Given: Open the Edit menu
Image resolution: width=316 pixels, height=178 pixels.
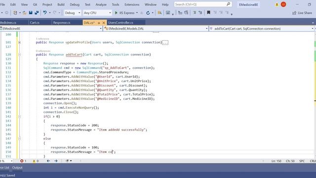Looking at the screenshot, I should point(13,4).
